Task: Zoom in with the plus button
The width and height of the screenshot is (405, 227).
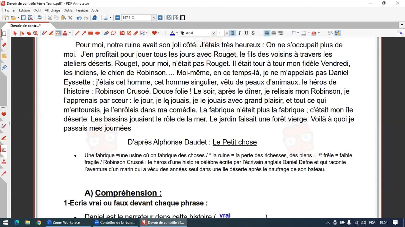Action: coord(160,18)
